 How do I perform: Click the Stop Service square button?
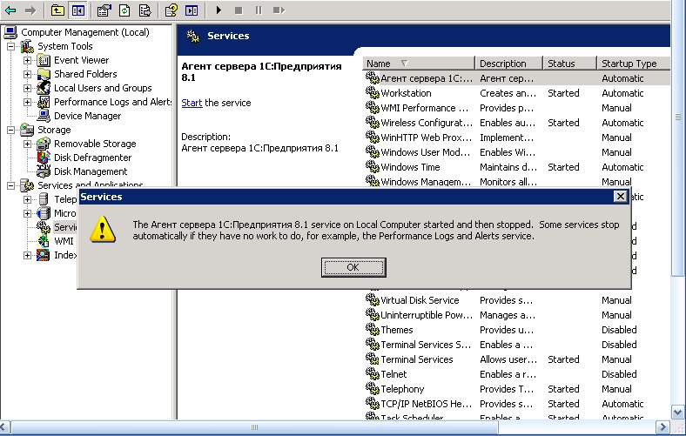(x=239, y=10)
